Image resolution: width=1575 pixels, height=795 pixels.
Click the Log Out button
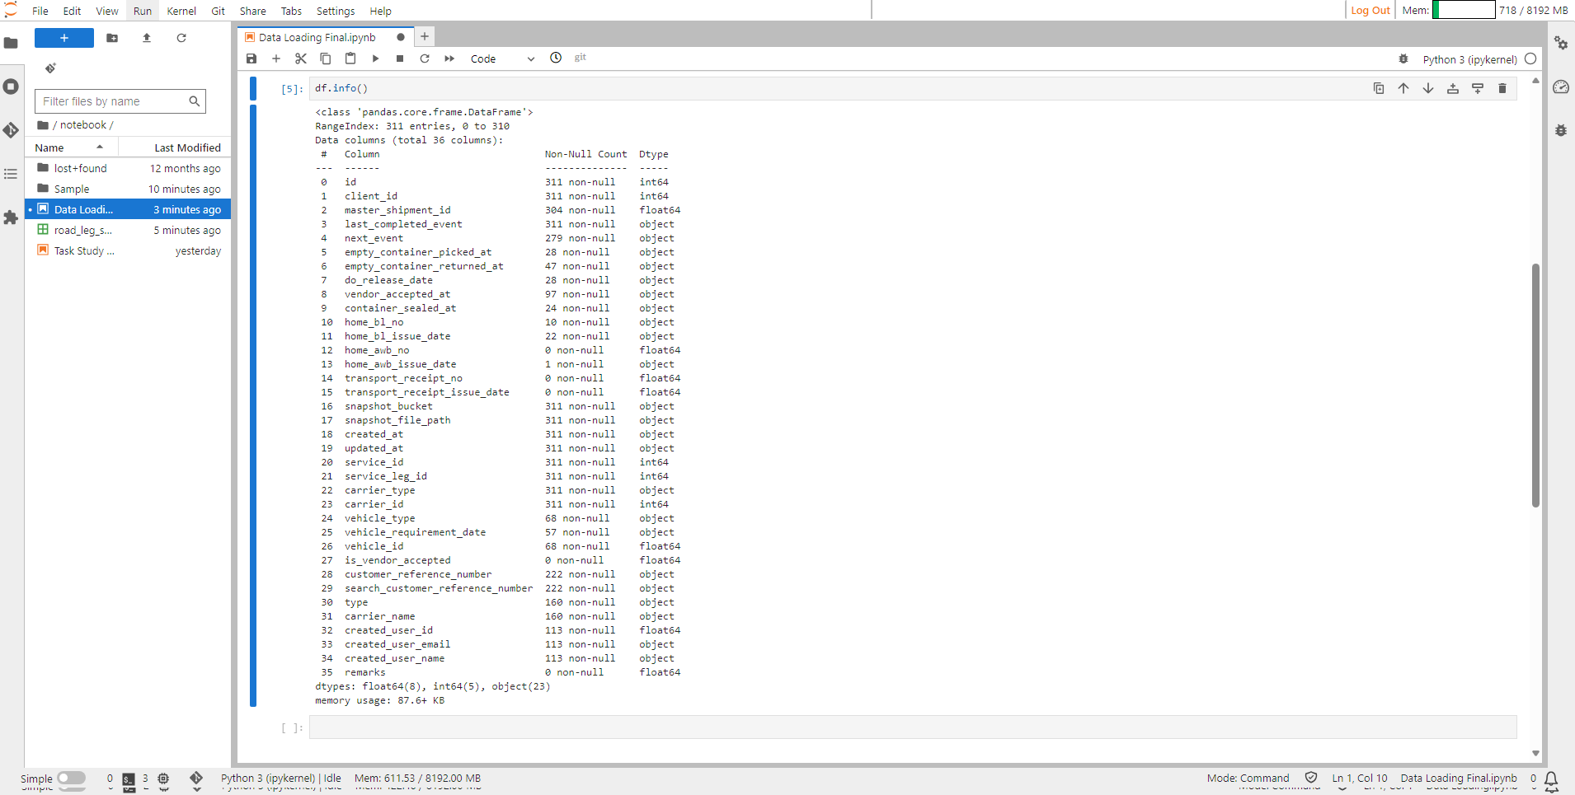[1370, 11]
